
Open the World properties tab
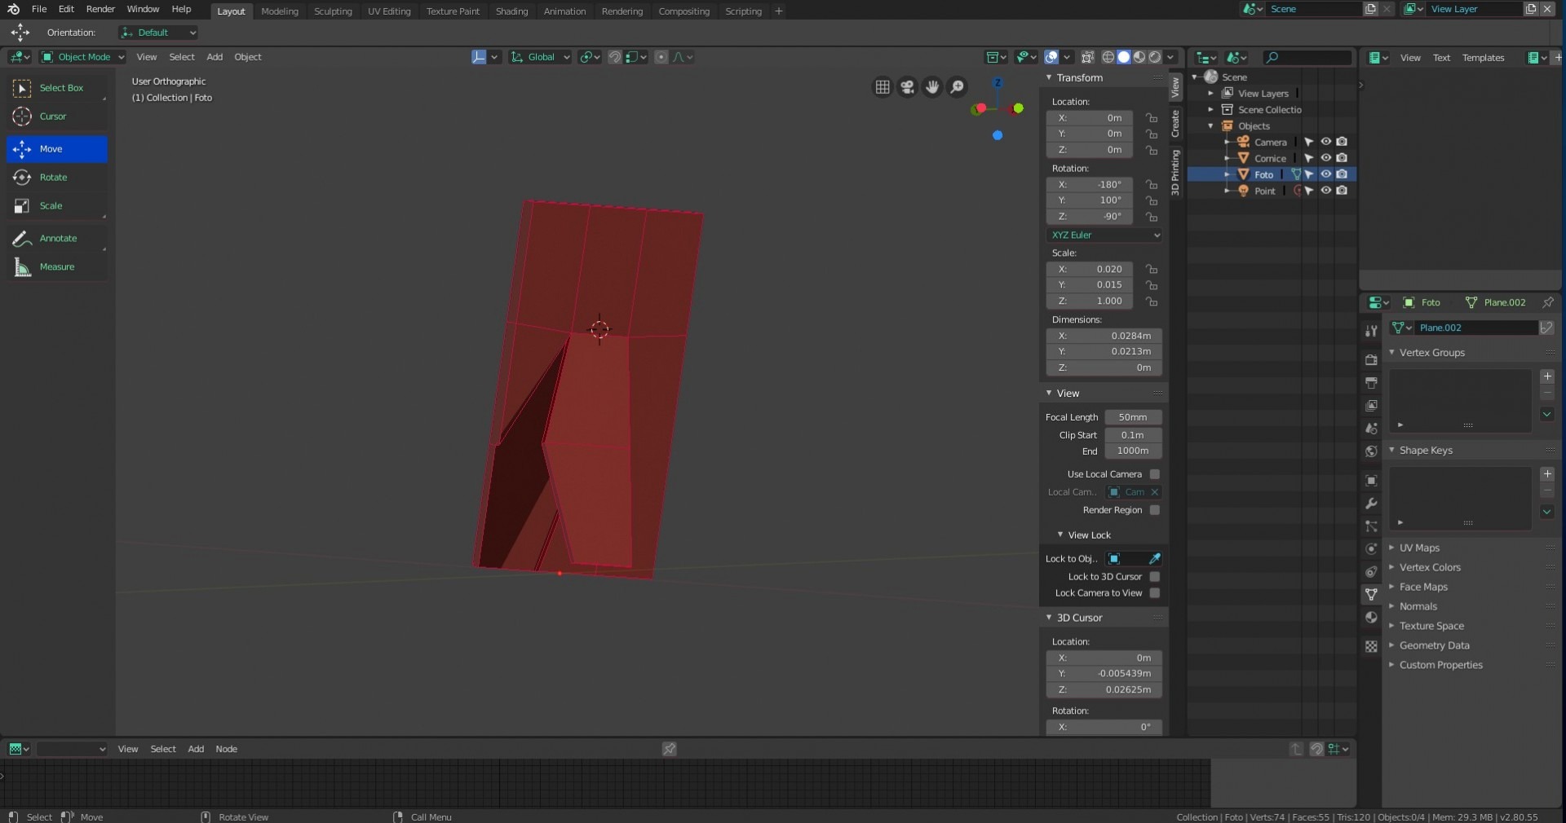pos(1371,451)
